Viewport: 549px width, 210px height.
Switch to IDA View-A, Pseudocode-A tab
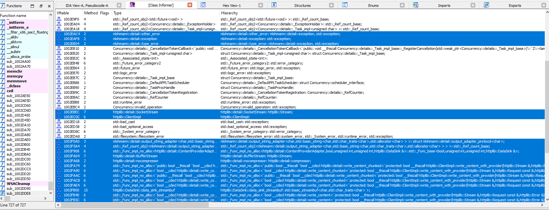[87, 5]
